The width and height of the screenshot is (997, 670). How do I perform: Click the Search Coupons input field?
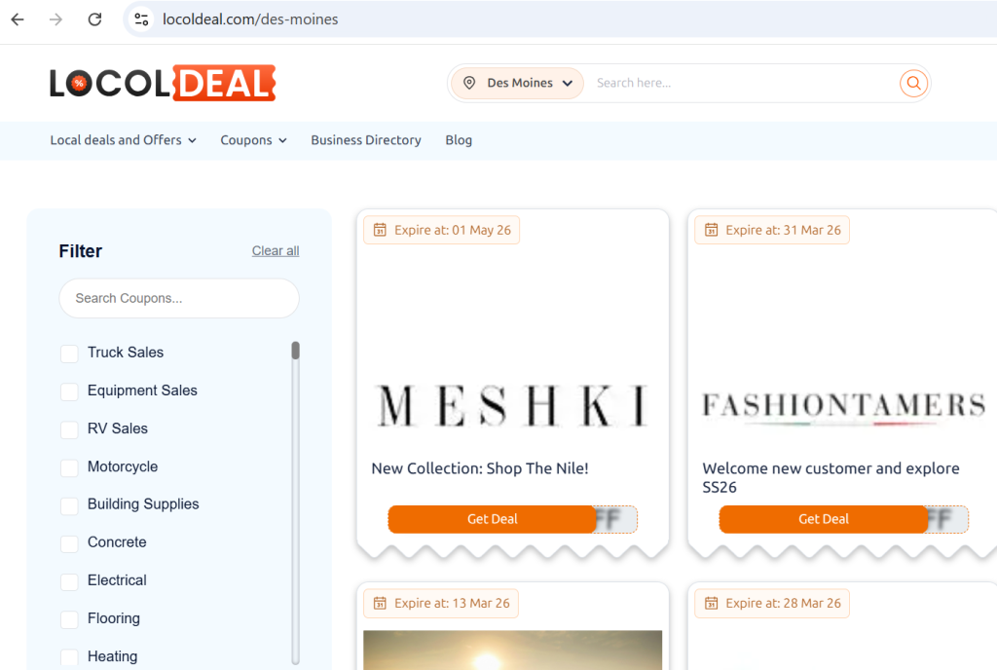click(179, 298)
